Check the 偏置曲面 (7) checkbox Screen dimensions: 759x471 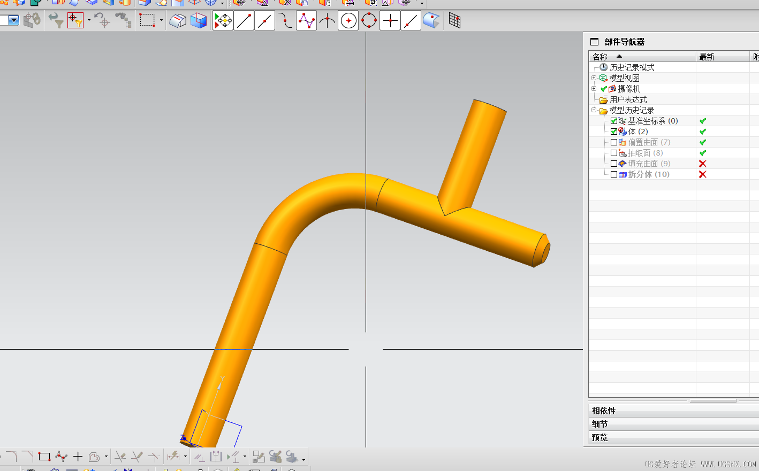[614, 142]
